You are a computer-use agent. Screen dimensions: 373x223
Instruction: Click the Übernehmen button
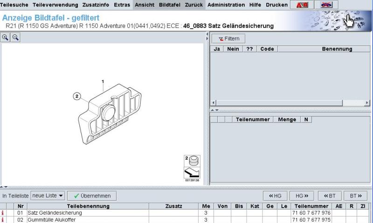(92, 196)
